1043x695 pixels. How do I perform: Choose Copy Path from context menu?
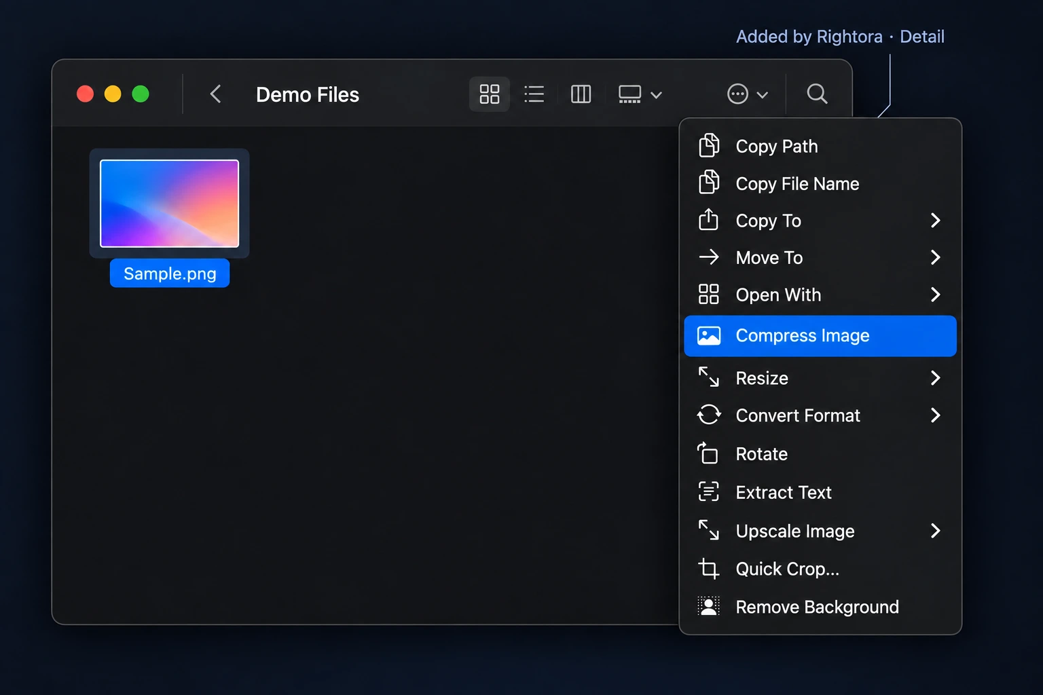point(820,146)
